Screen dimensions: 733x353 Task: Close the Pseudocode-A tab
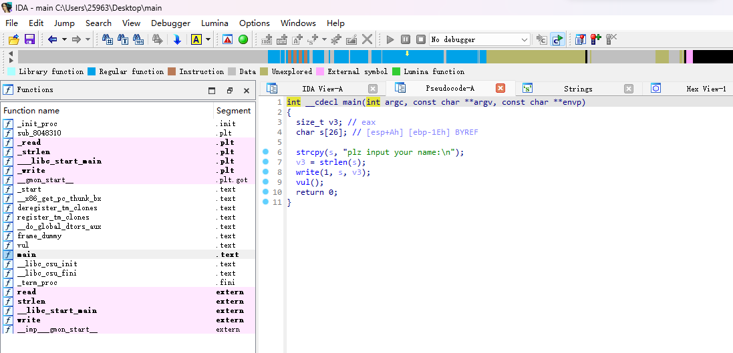[500, 88]
